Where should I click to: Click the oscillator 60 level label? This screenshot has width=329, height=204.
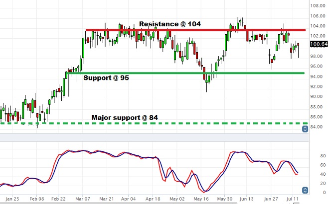coord(323,165)
